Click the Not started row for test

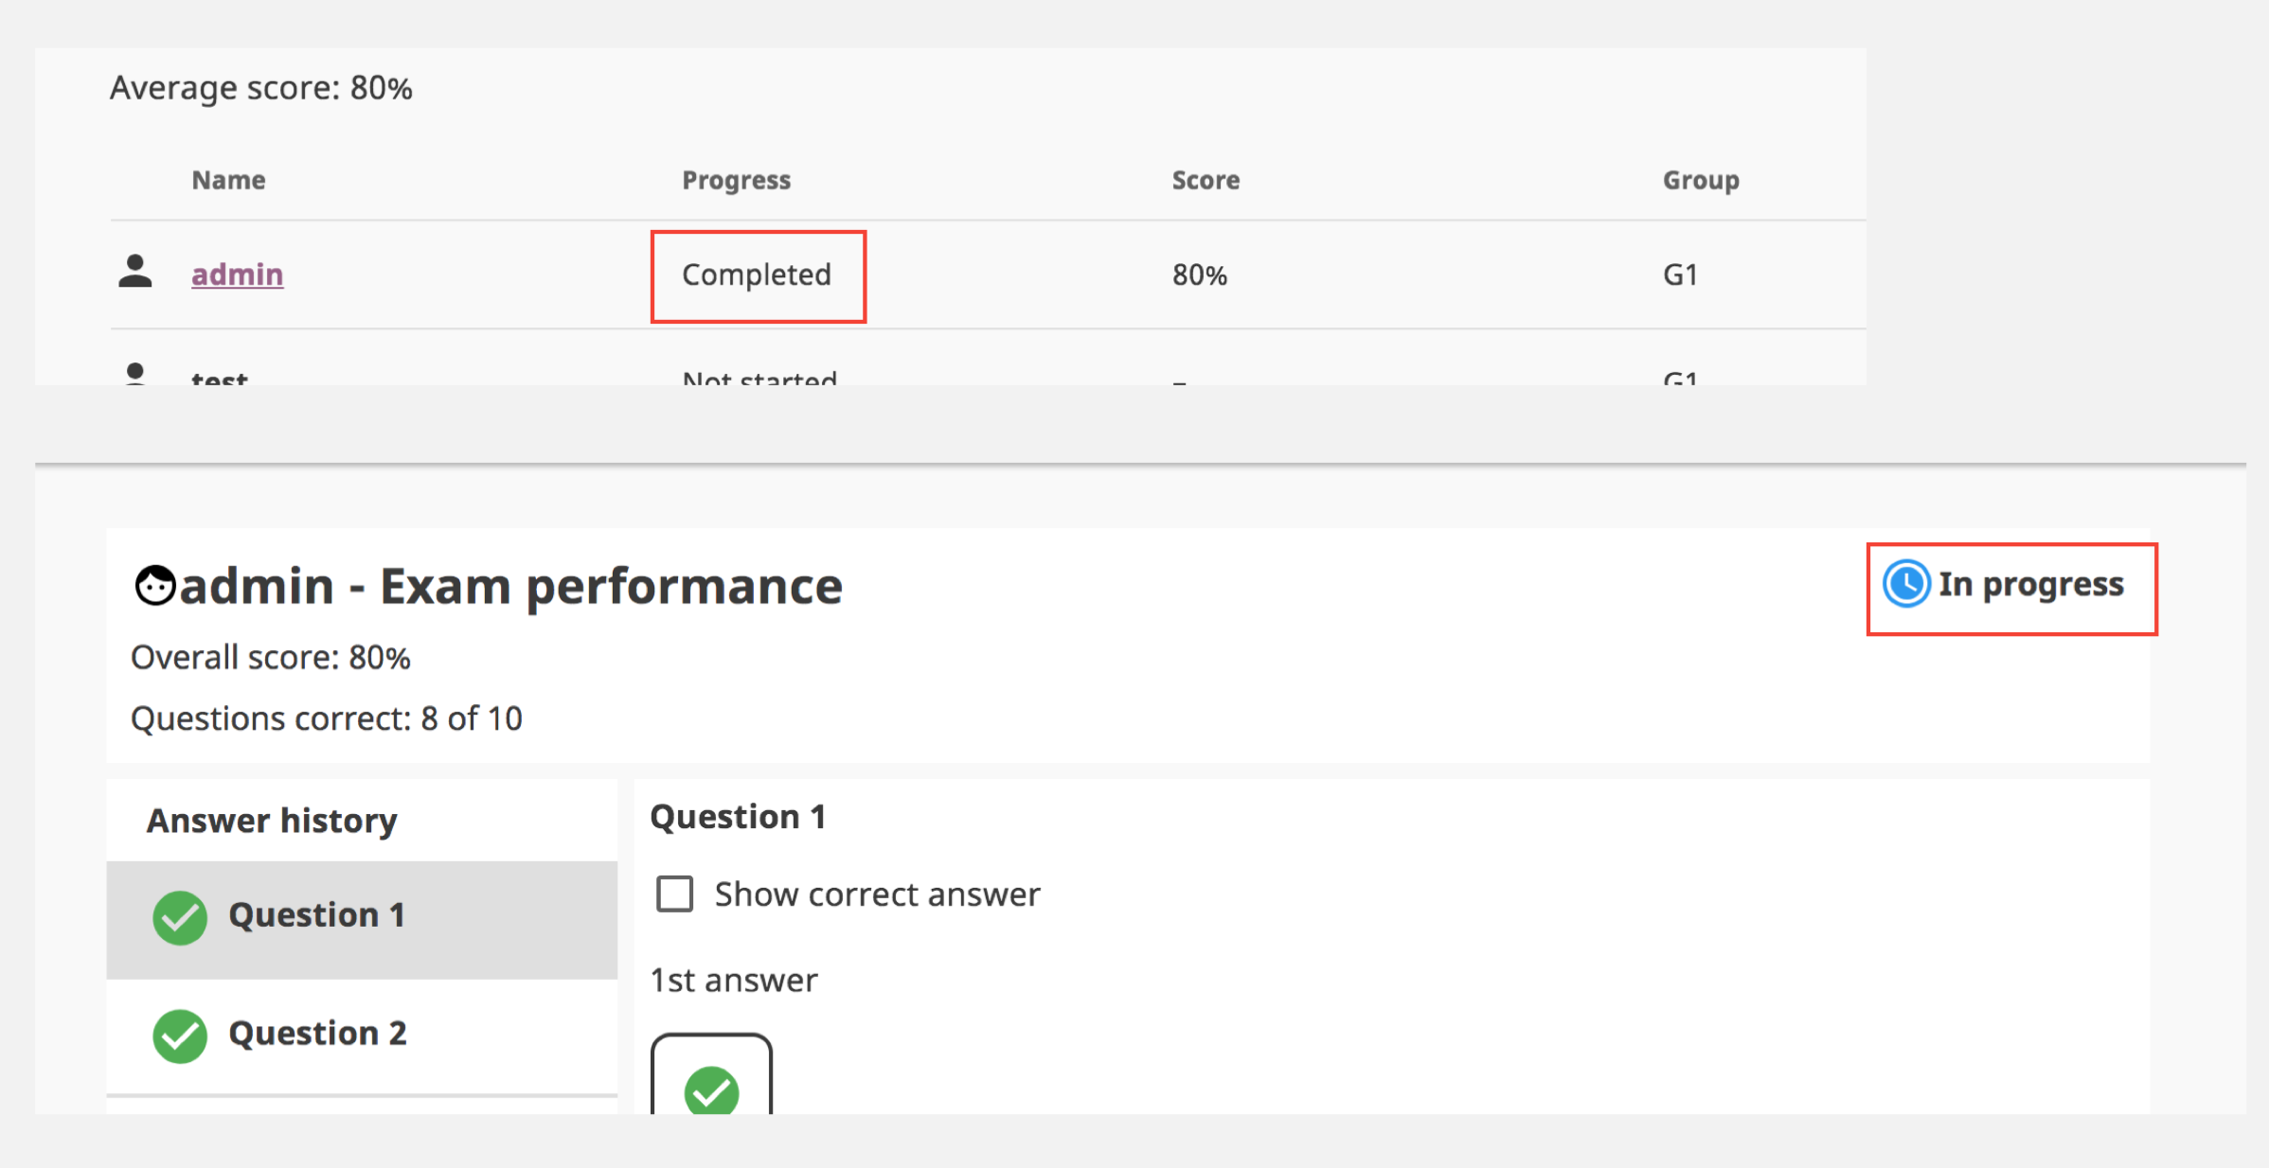click(x=759, y=377)
